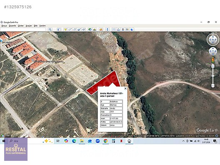Click the zoom out minus button
Viewport: 220px width, 165px height.
(x=213, y=85)
